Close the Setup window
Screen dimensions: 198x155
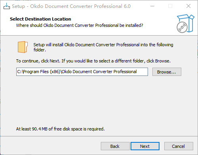pos(188,6)
